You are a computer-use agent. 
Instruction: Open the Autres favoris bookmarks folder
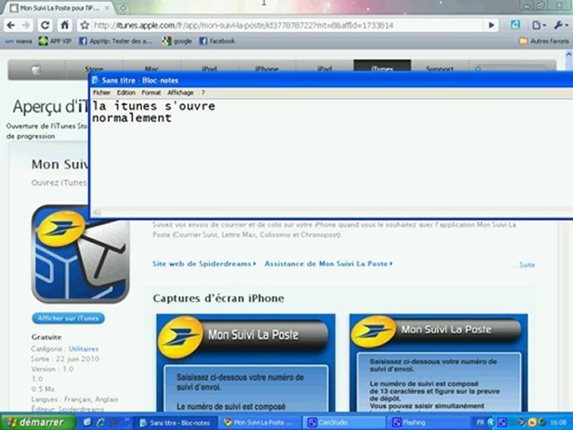click(544, 41)
